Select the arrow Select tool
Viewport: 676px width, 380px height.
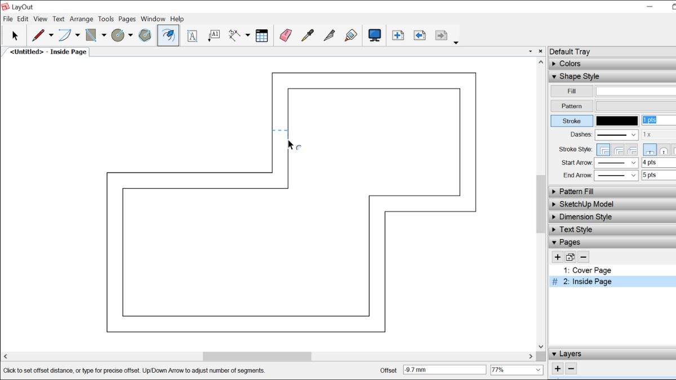click(x=15, y=35)
